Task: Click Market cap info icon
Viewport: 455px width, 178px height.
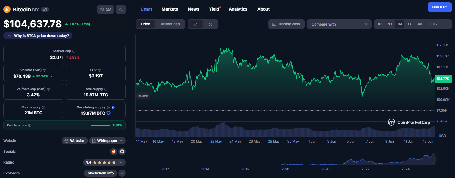Action: [x=74, y=51]
